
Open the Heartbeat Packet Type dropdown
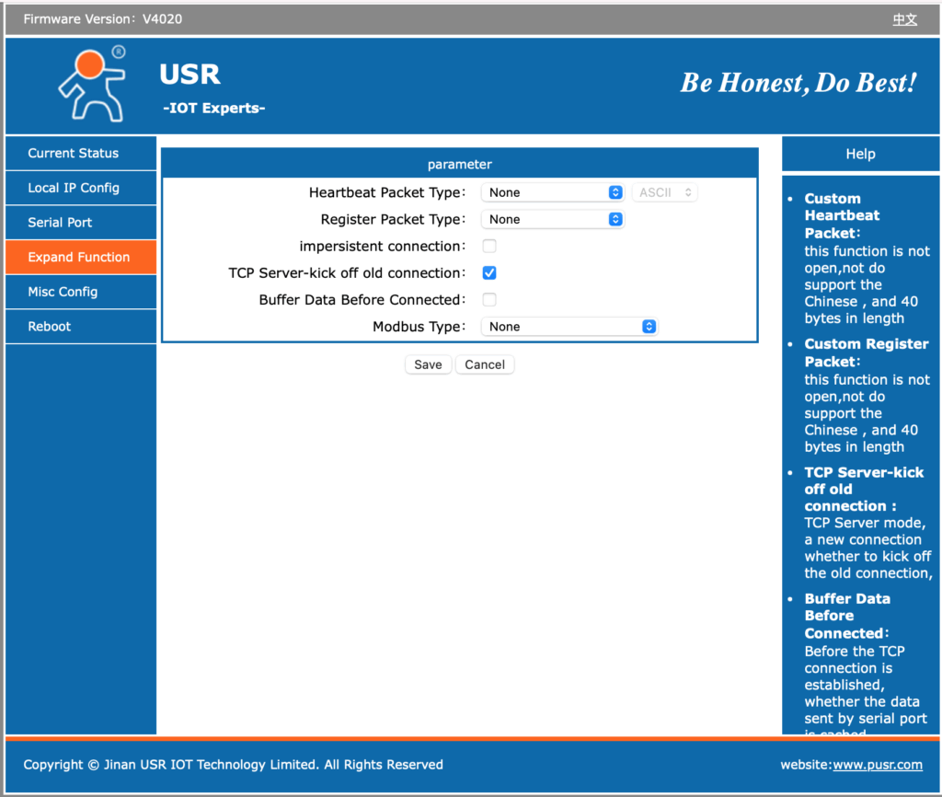coord(553,192)
